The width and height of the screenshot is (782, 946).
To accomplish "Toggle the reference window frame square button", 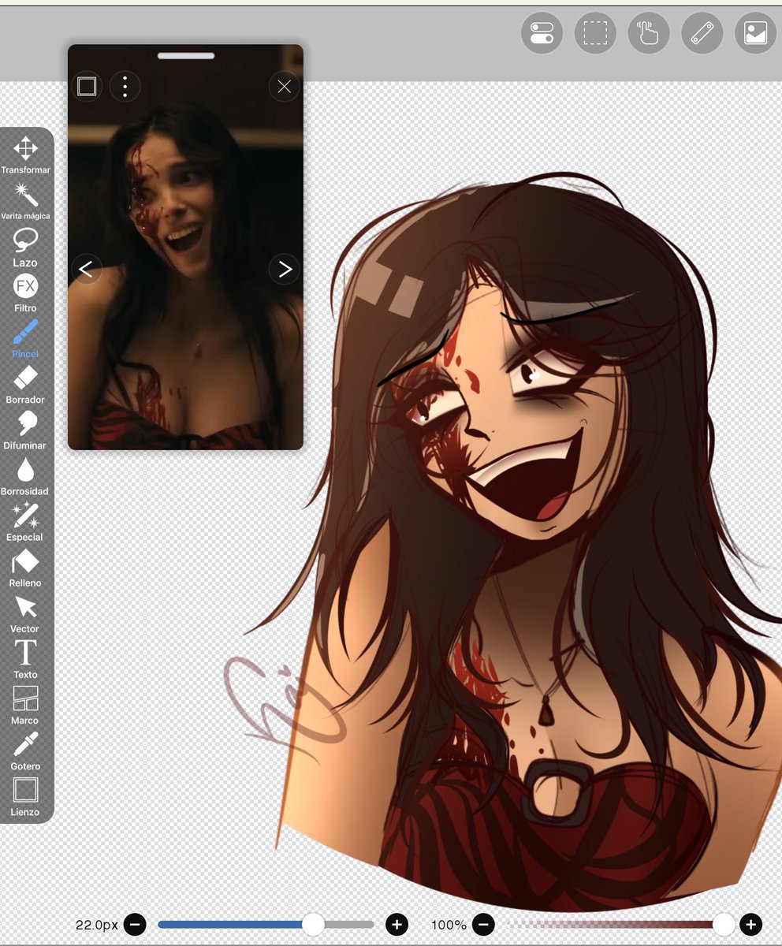I will (x=87, y=86).
